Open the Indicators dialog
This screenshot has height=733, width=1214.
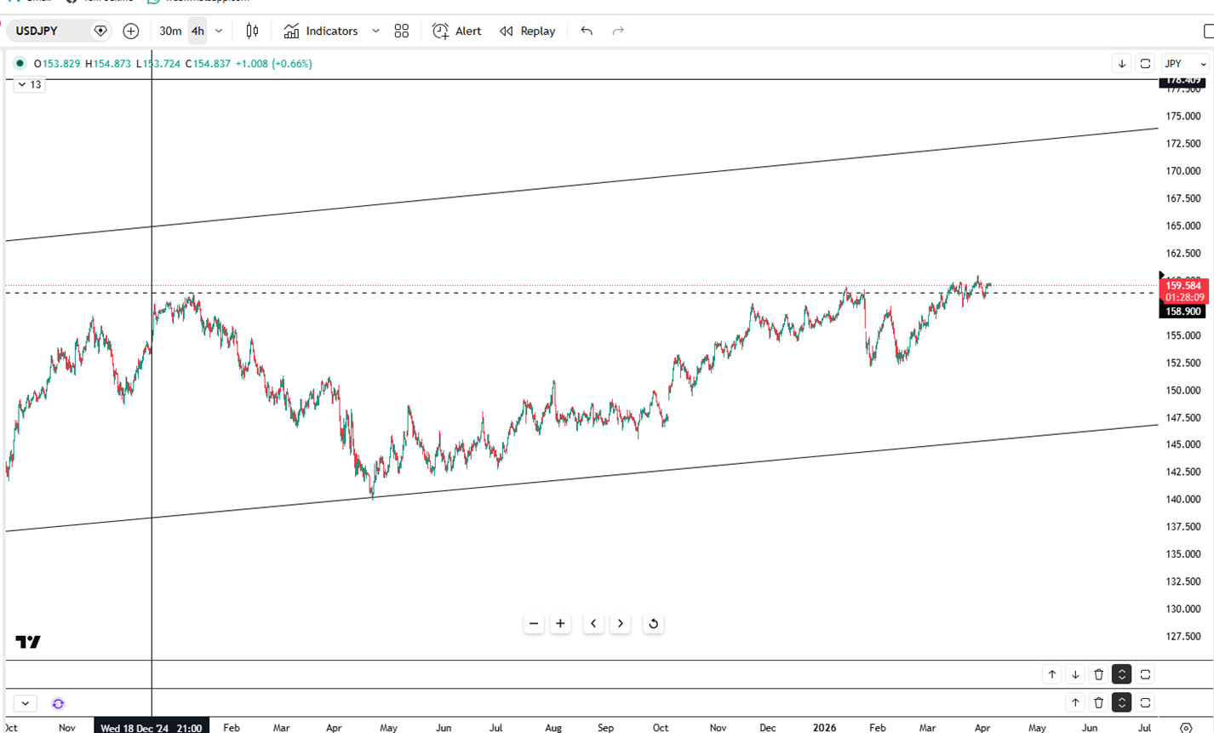coord(322,31)
